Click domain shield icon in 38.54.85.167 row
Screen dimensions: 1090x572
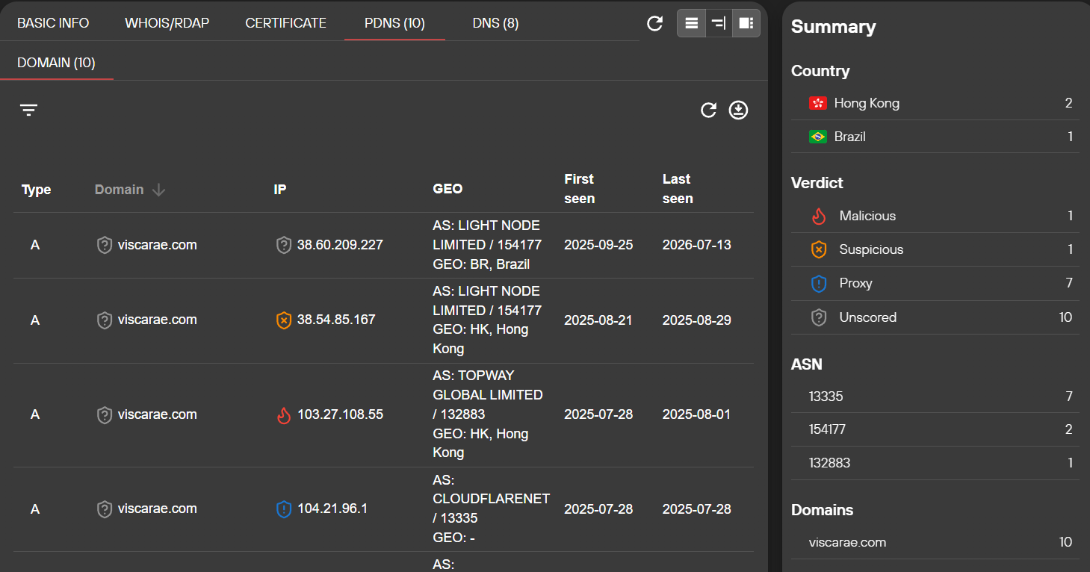105,320
